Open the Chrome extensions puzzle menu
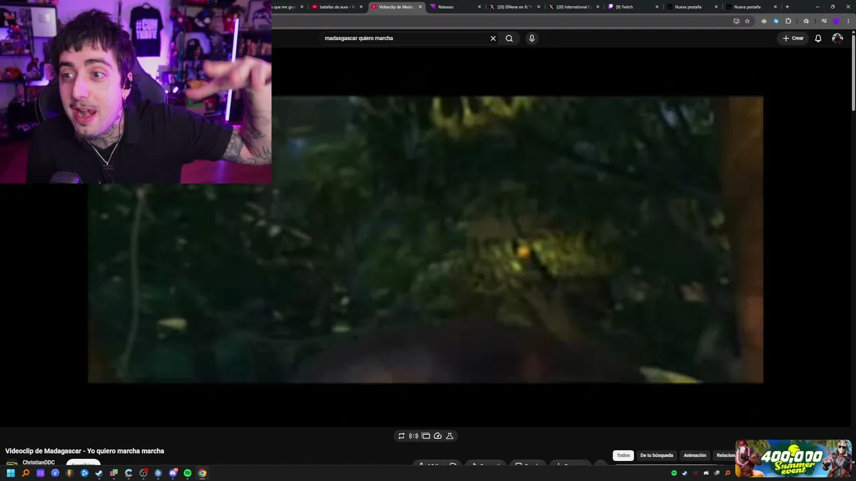856x481 pixels. click(x=788, y=21)
